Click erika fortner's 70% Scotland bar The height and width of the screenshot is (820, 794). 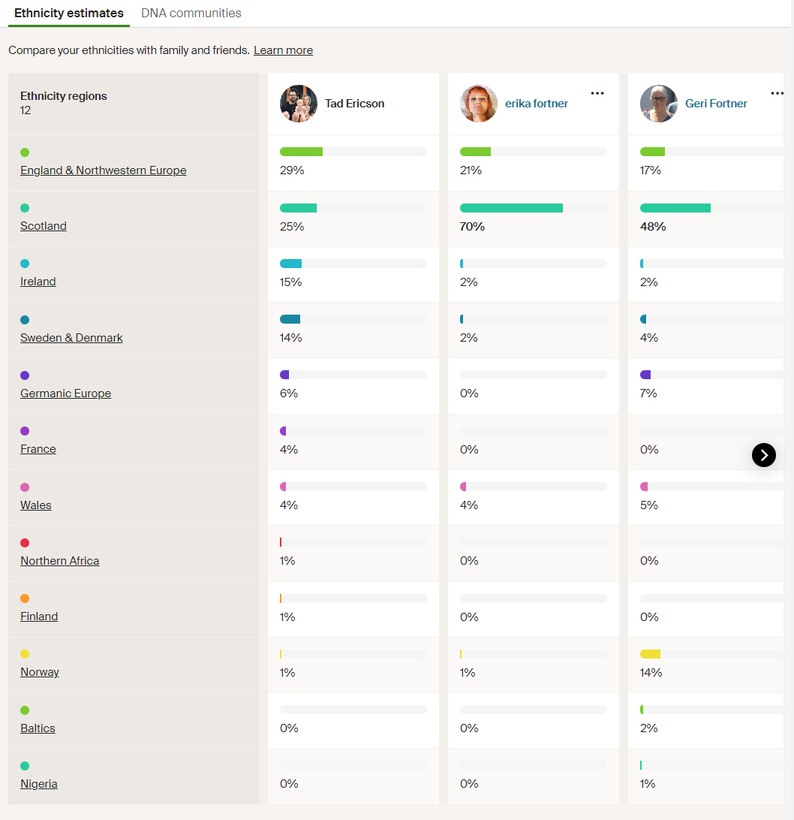click(x=511, y=208)
